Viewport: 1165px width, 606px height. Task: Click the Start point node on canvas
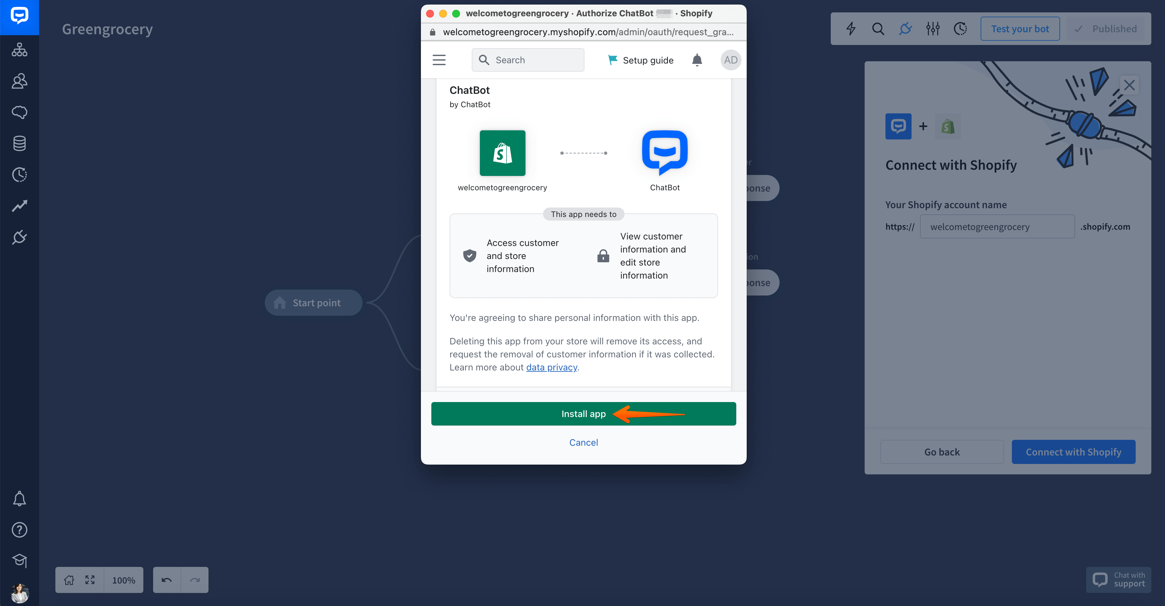click(x=313, y=303)
